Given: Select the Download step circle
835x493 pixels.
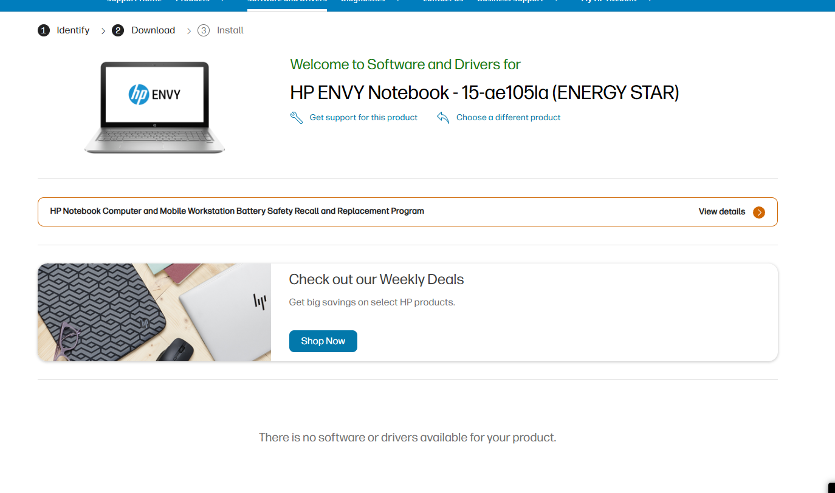Looking at the screenshot, I should tap(117, 30).
